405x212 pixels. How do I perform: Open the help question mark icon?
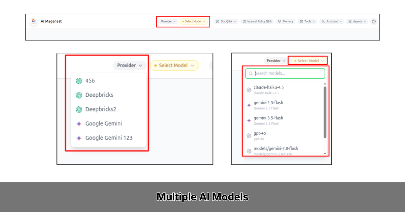point(374,22)
